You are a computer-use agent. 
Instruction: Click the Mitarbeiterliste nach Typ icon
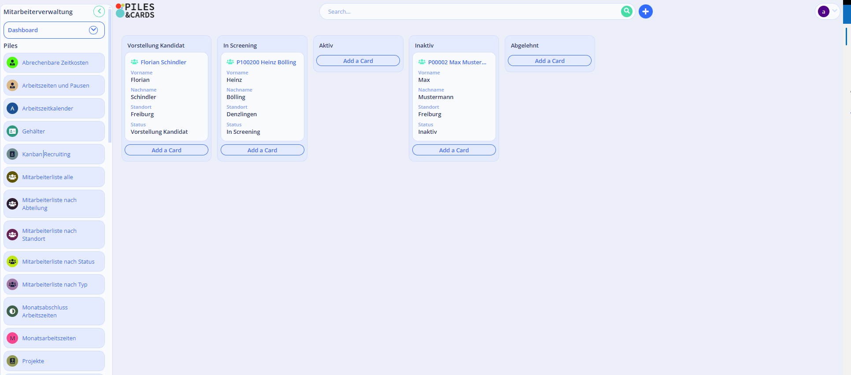[12, 284]
